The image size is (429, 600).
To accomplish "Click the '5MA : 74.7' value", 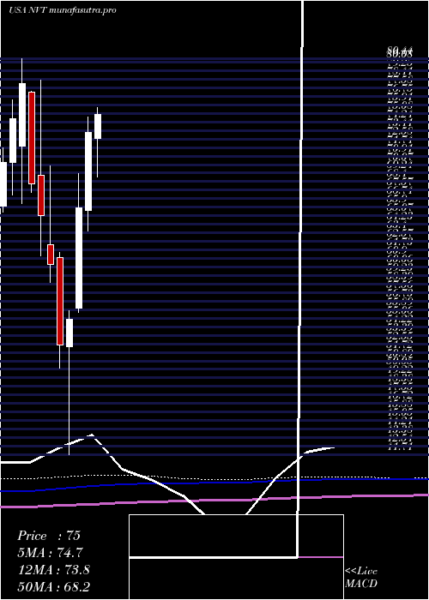I will tap(50, 553).
